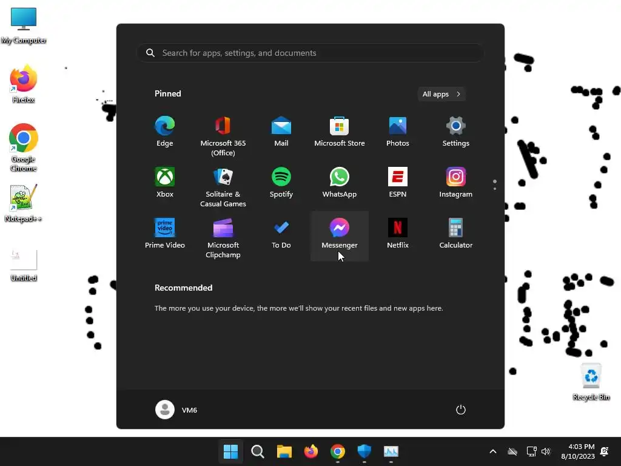Image resolution: width=621 pixels, height=466 pixels.
Task: Select the Google Chrome desktop shortcut
Action: (24, 147)
